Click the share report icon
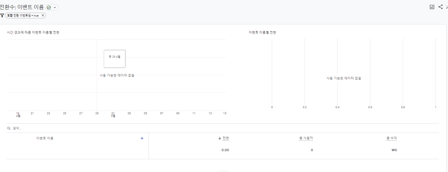 [440, 7]
